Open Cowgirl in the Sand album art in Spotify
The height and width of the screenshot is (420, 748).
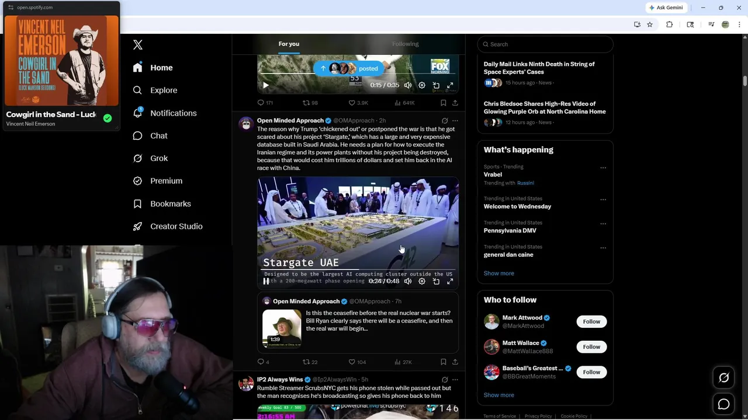tap(61, 60)
